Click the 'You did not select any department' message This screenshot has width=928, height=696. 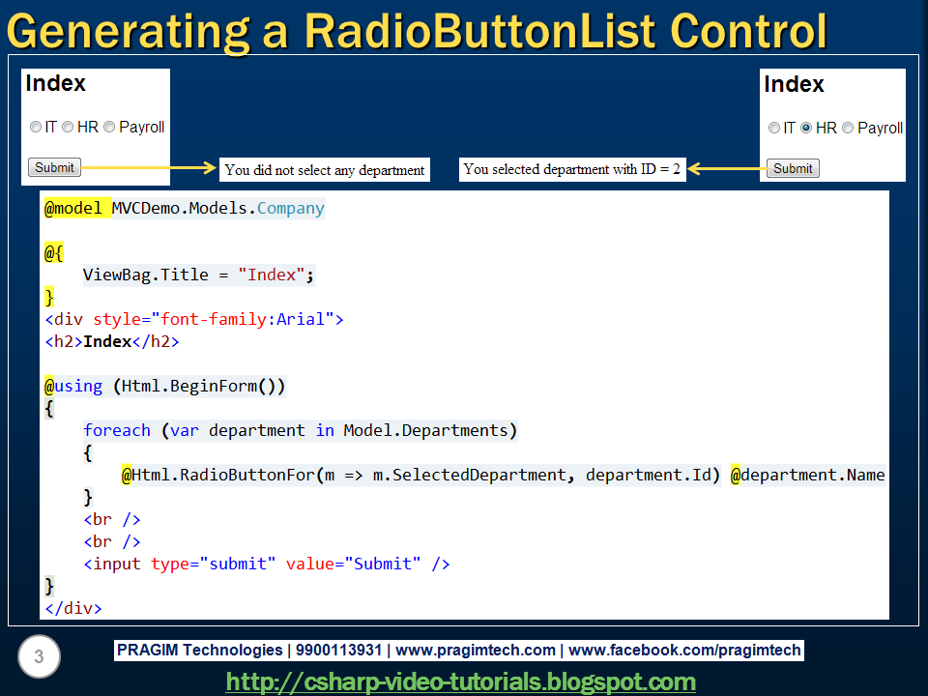(x=325, y=169)
